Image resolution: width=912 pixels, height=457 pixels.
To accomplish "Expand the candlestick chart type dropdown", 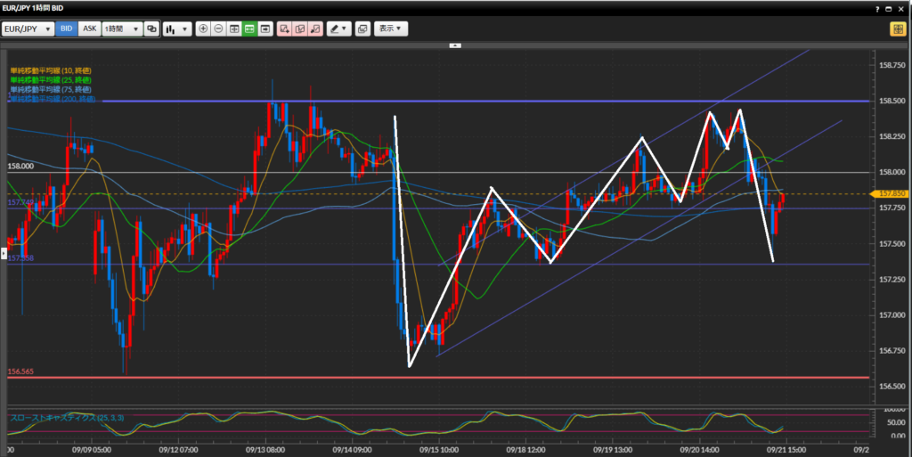I will pos(178,29).
